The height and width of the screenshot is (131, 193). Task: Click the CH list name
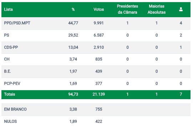click(x=7, y=59)
